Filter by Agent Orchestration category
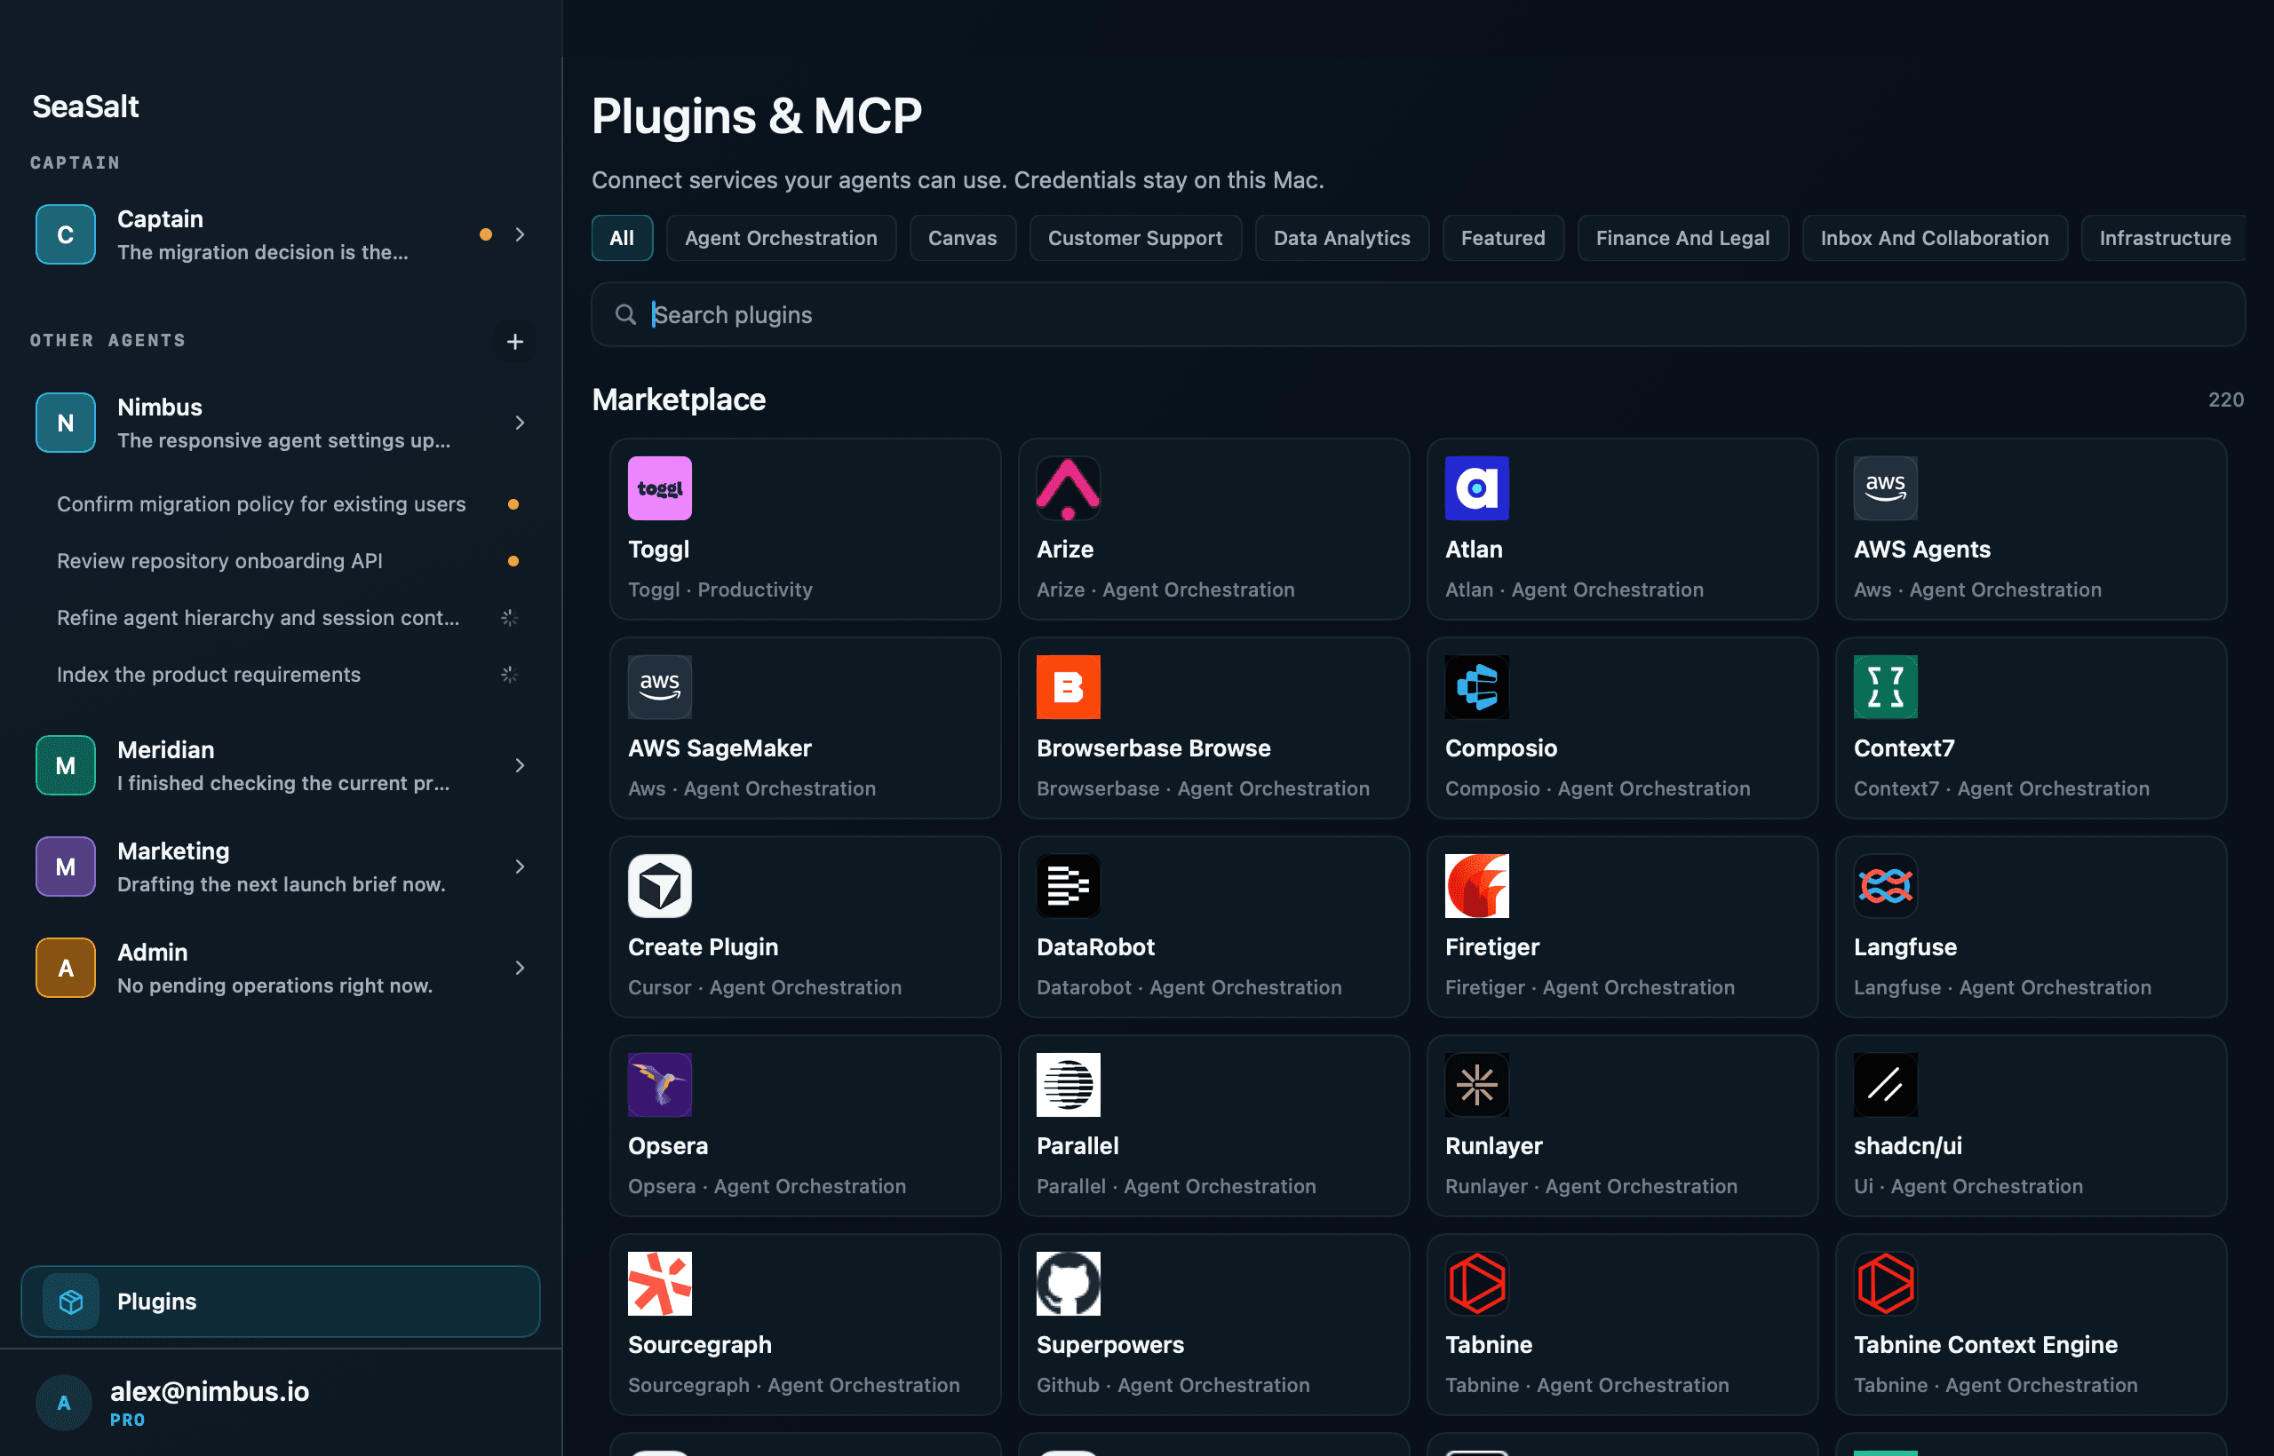 (x=782, y=238)
